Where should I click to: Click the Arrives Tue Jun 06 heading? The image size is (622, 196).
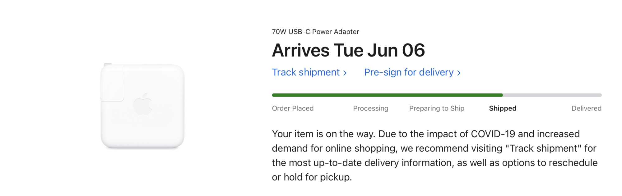point(348,50)
